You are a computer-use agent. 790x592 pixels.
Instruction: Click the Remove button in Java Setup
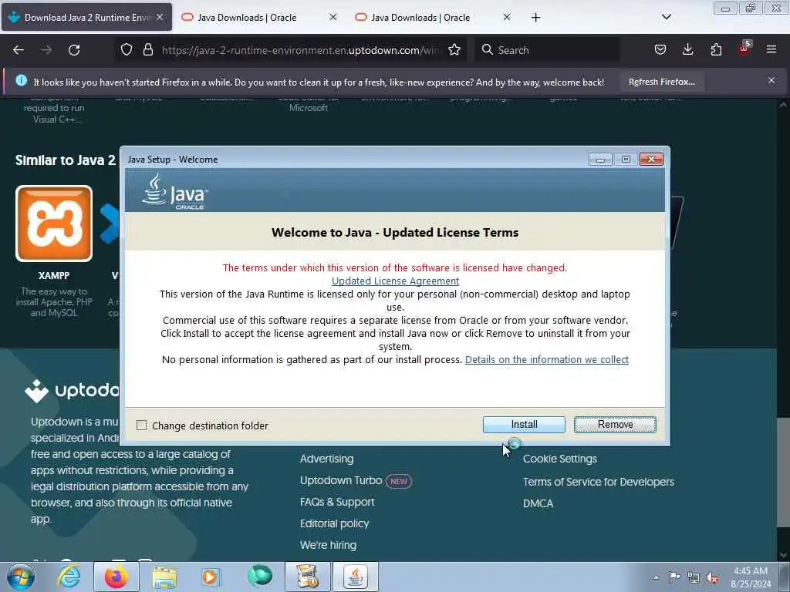coord(615,425)
